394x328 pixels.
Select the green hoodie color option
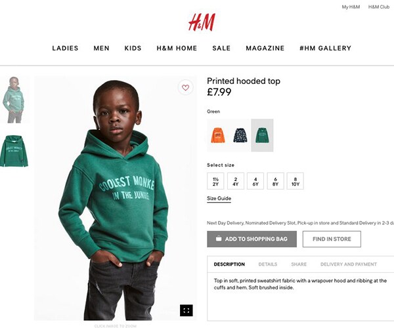[262, 135]
